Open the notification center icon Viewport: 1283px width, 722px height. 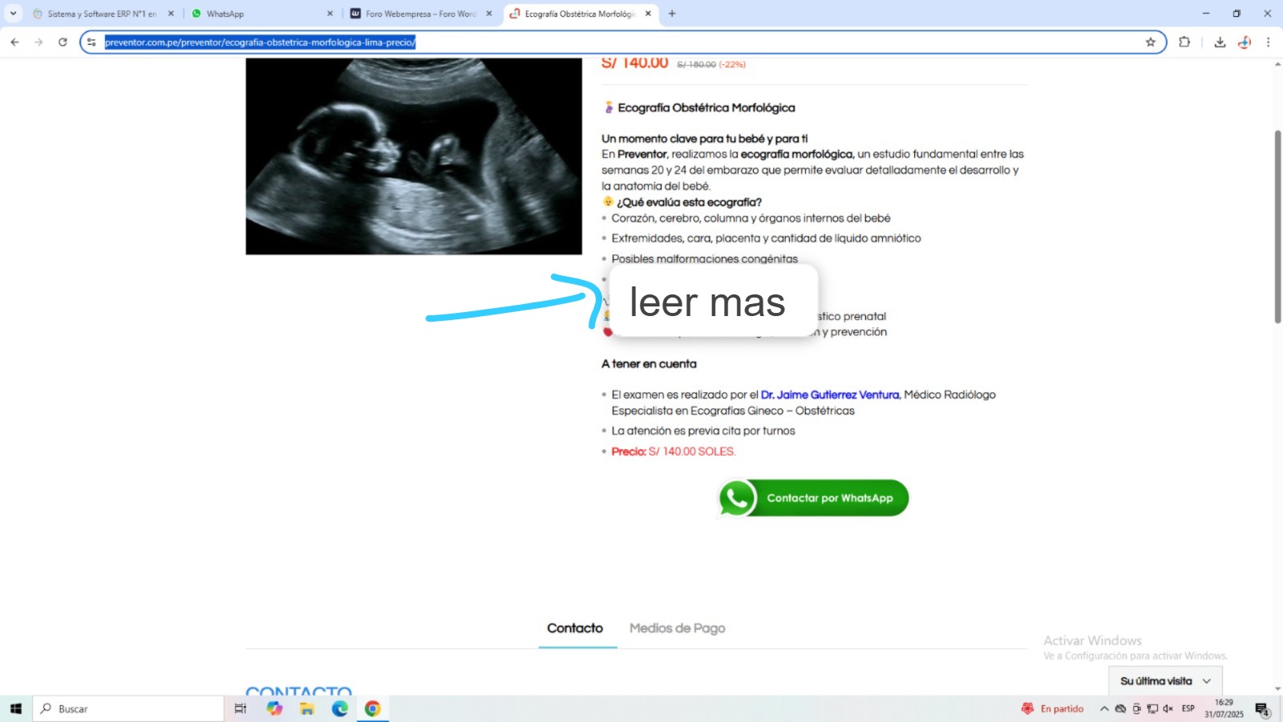pyautogui.click(x=1262, y=709)
